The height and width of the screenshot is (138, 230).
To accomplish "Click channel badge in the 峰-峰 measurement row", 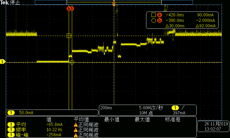I will (x=11, y=135).
